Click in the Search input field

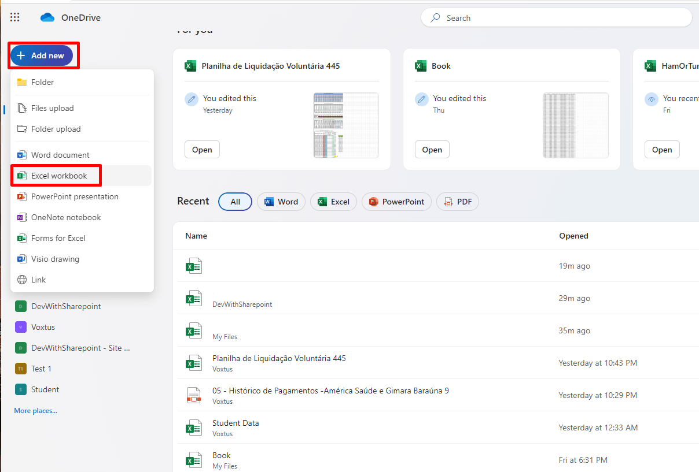(556, 18)
